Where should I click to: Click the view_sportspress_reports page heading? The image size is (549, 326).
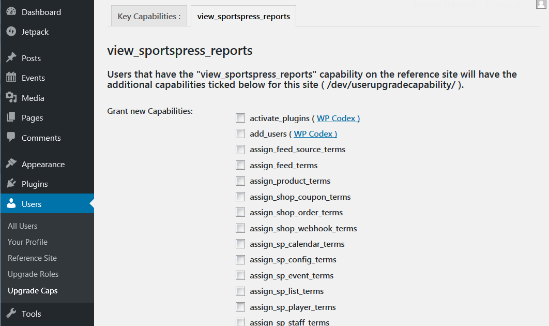[179, 51]
